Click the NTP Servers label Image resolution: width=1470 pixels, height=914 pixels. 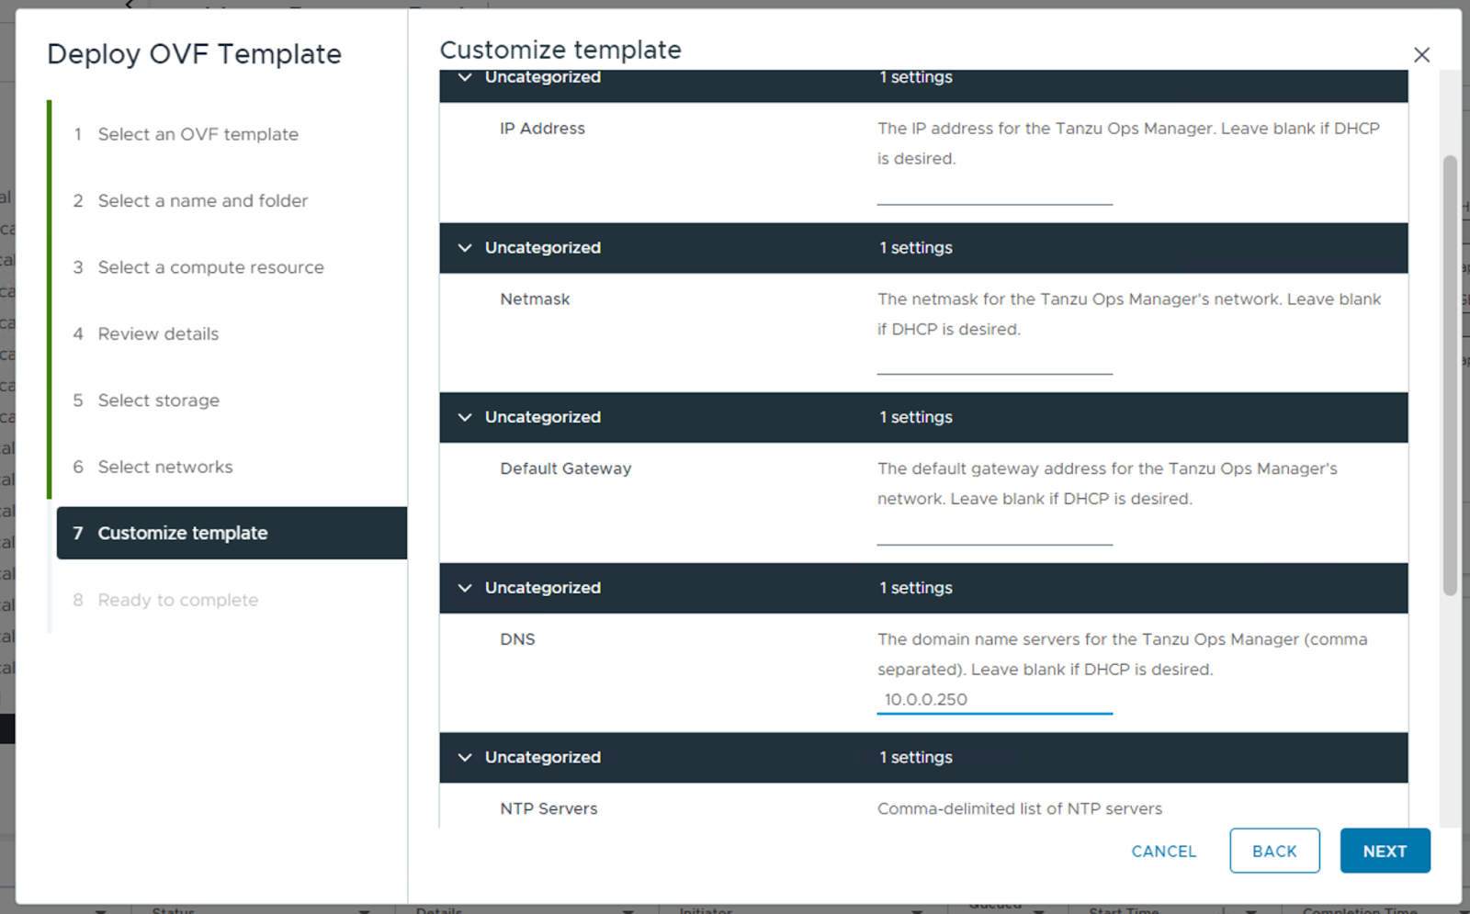[548, 809]
